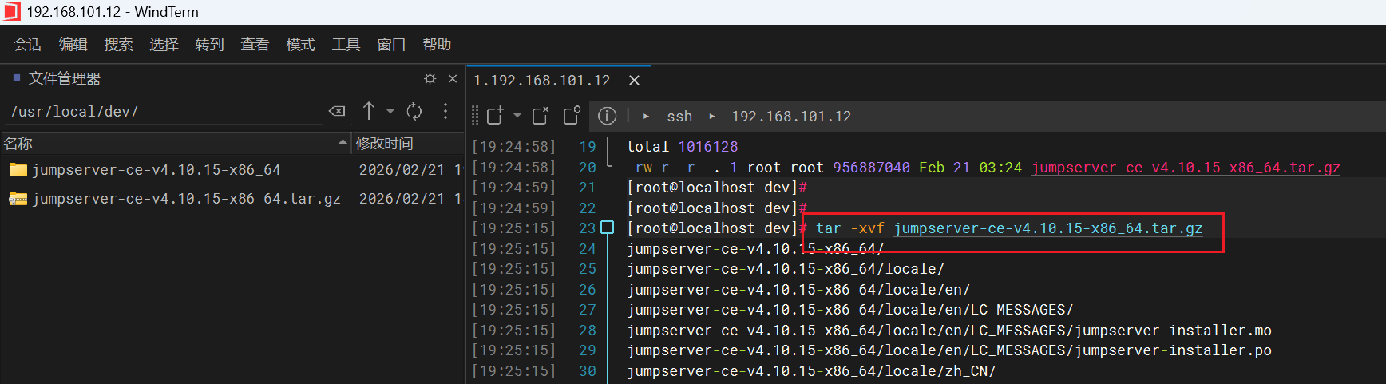Expand the arrow before ssh breadcrumb
Viewport: 1386px width, 384px height.
[x=646, y=117]
